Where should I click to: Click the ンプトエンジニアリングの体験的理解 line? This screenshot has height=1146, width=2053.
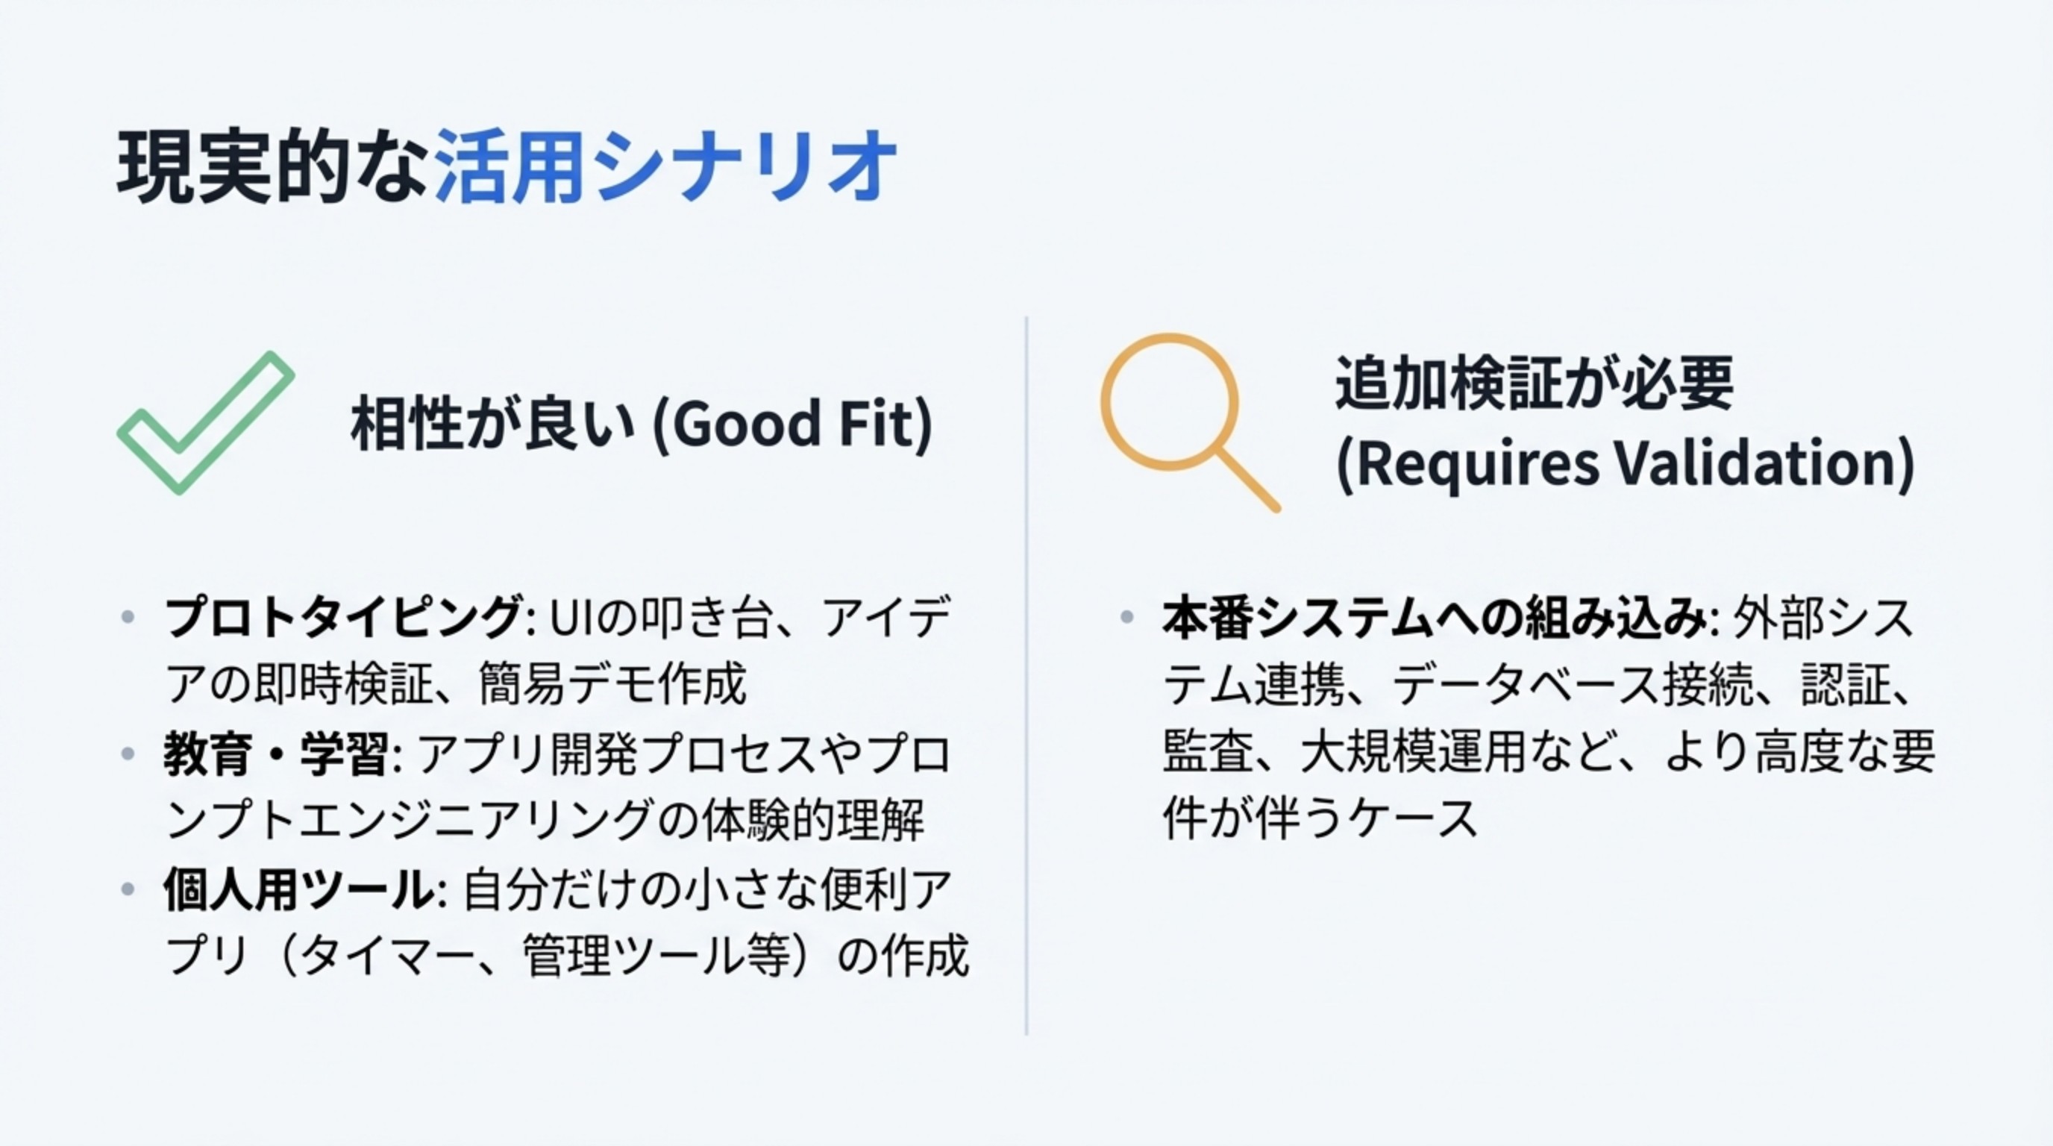[x=546, y=821]
